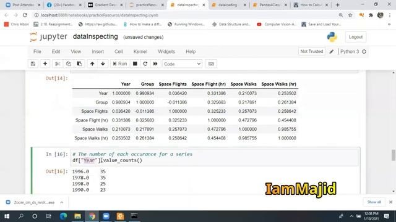Viewport: 396px width, 222px height.
Task: Open the Windows Start menu
Action: tap(7, 216)
